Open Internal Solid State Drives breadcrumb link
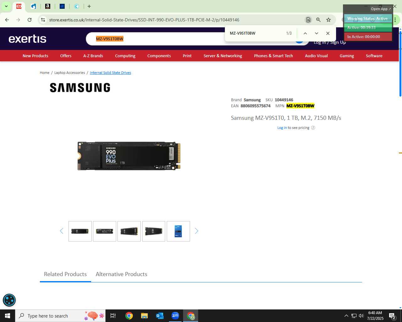Viewport: 402px width, 322px height. [x=110, y=73]
